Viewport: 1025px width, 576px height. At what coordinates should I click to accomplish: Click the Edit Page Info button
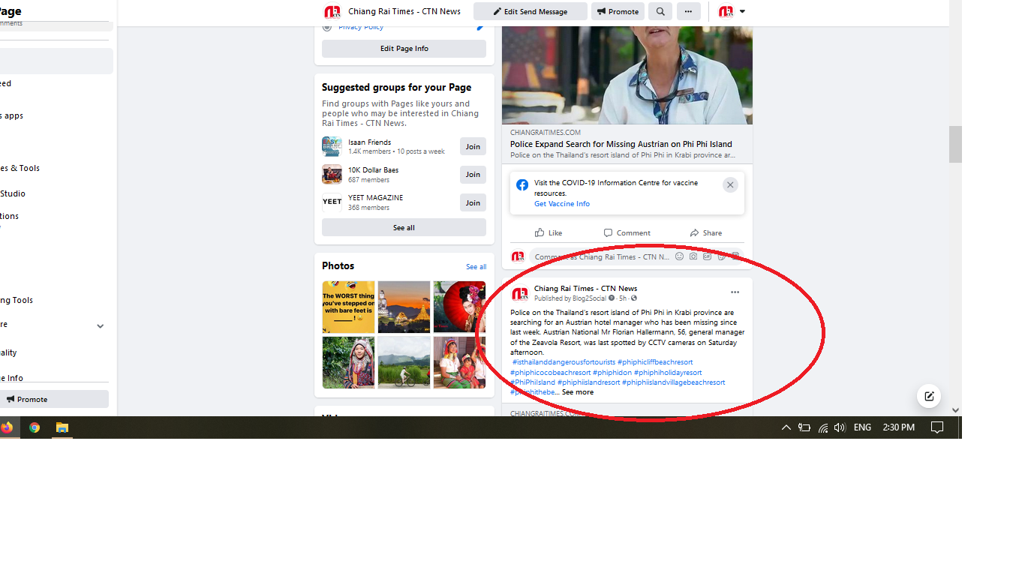[x=404, y=49]
